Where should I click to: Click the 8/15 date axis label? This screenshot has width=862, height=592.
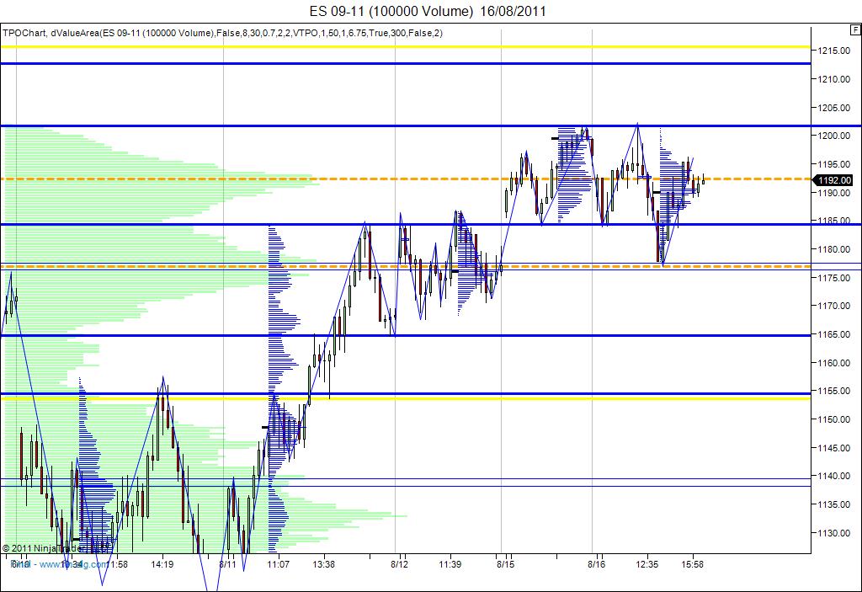[x=506, y=564]
